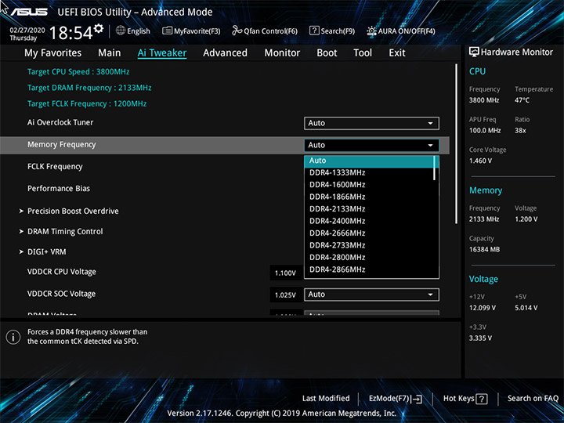The image size is (564, 423).
Task: Select the Performance Bias row
Action: click(x=59, y=189)
